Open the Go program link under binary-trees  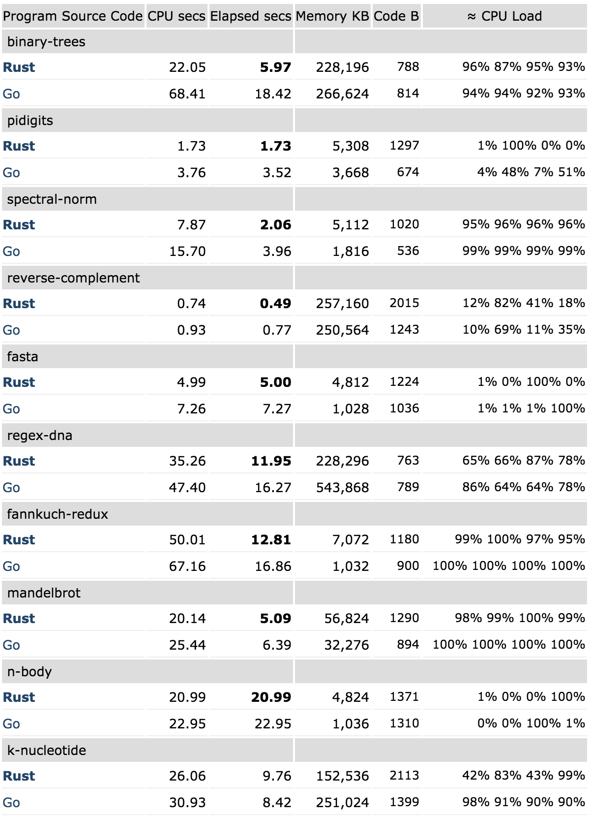(x=11, y=94)
